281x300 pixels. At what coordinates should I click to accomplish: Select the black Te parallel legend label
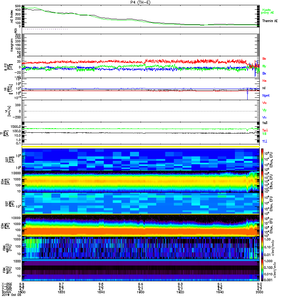[265, 123]
